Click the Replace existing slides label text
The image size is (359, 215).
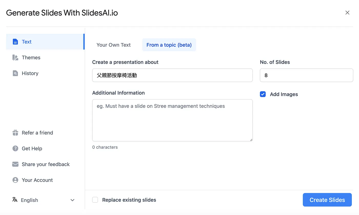[x=129, y=200]
